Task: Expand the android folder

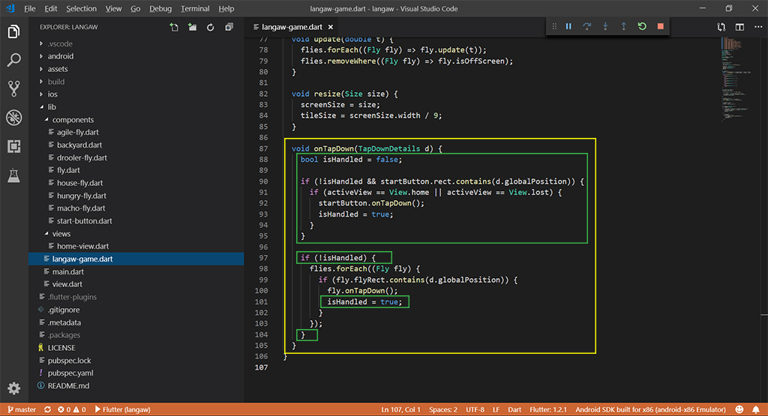Action: coord(60,56)
